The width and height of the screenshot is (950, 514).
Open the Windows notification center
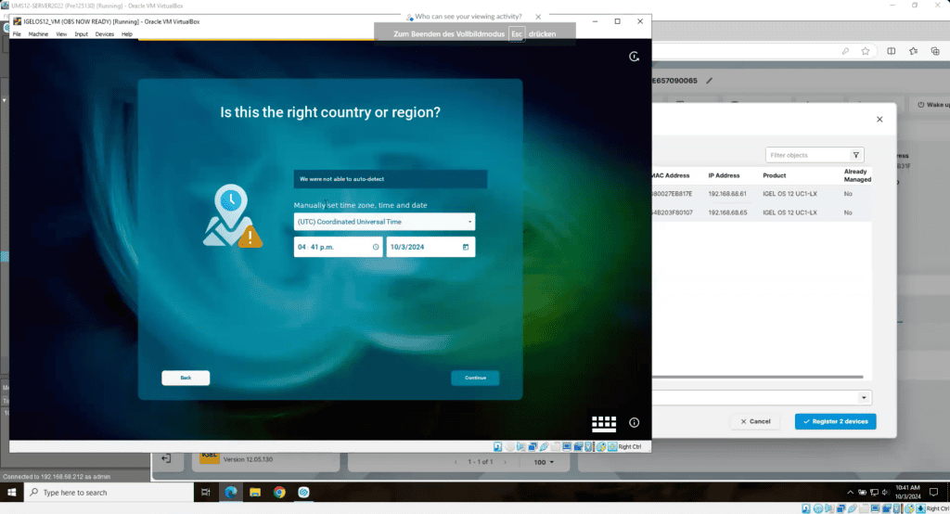pos(933,492)
